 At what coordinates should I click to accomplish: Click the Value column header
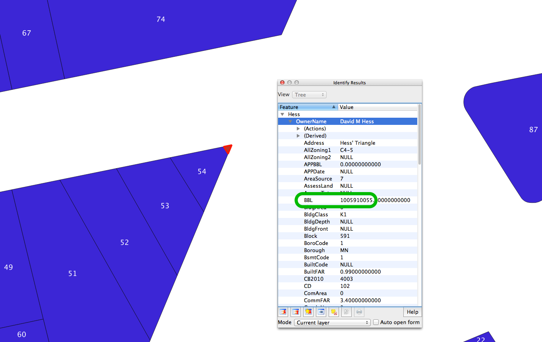(377, 107)
